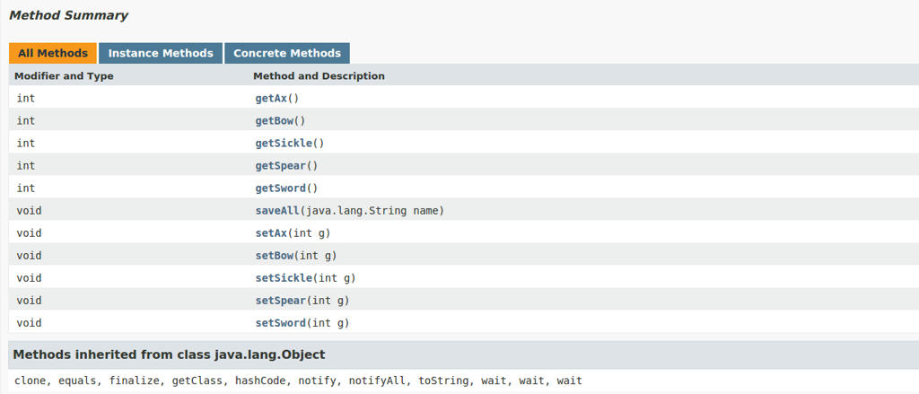The height and width of the screenshot is (394, 919).
Task: Click the setSword method link
Action: (281, 323)
